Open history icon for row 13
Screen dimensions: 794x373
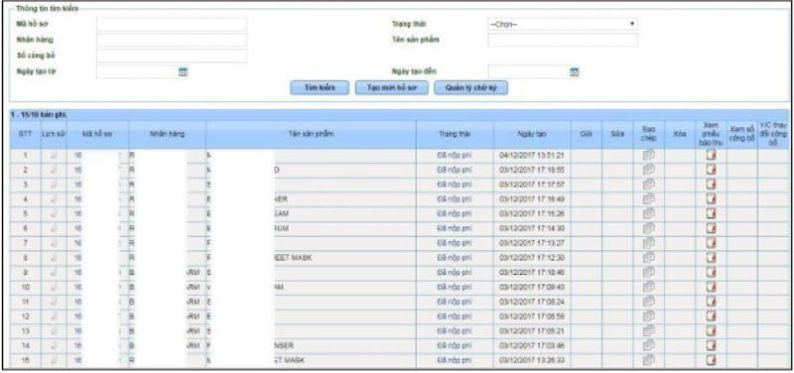point(54,331)
